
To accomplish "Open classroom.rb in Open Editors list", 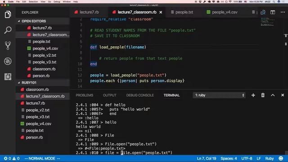I will (43, 69).
